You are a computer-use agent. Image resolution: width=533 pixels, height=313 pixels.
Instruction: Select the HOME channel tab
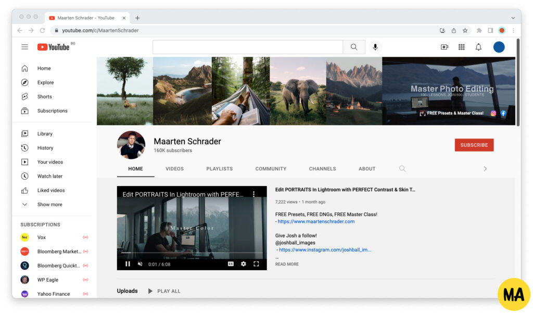pos(136,169)
